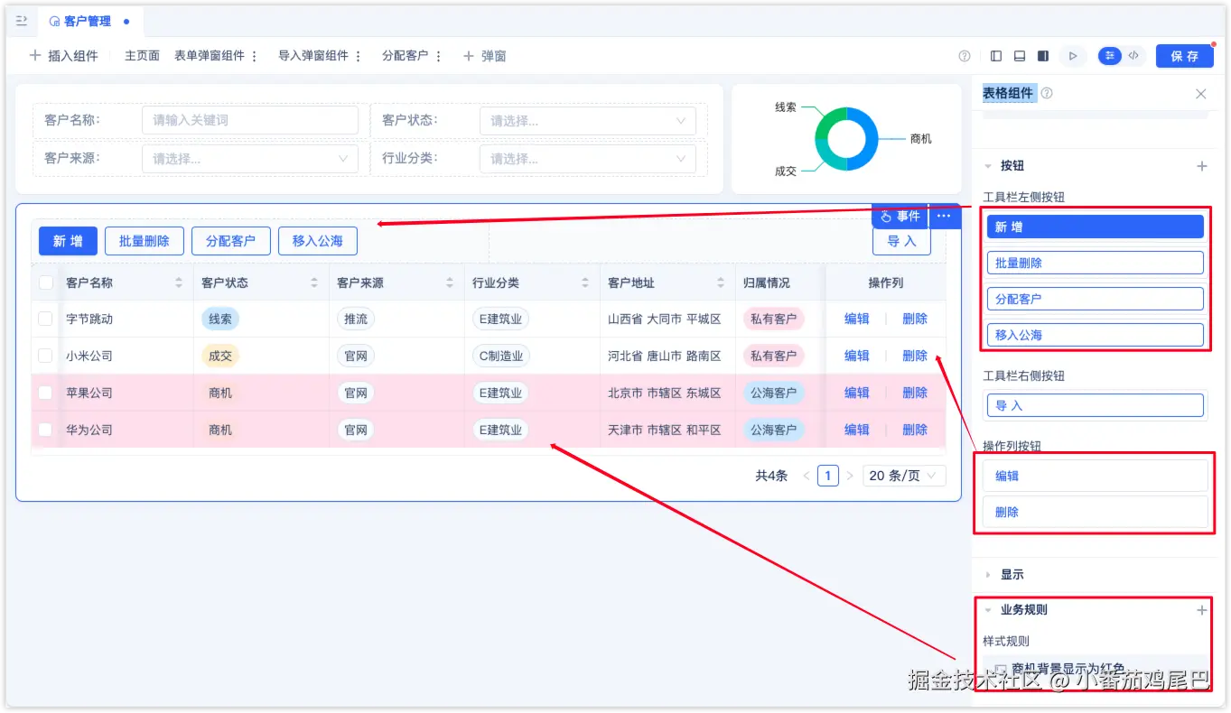Click the preview play icon
The height and width of the screenshot is (713, 1231).
point(1073,56)
